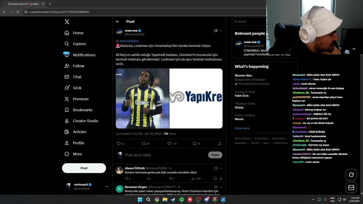Click the browser back arrow

pyautogui.click(x=4, y=12)
